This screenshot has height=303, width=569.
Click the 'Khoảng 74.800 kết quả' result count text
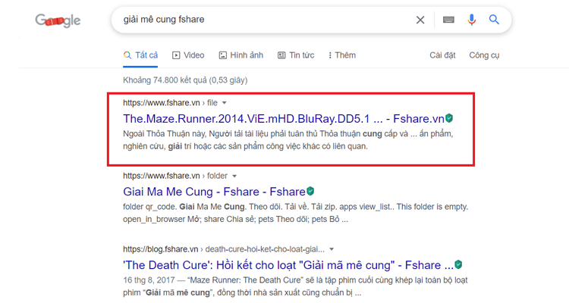point(185,80)
